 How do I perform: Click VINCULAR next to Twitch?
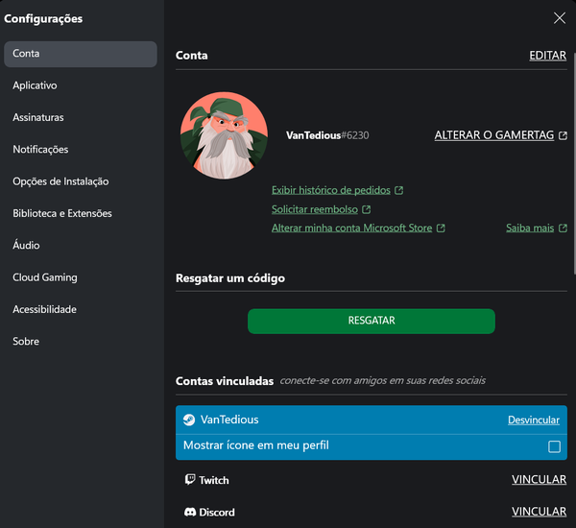click(x=539, y=480)
